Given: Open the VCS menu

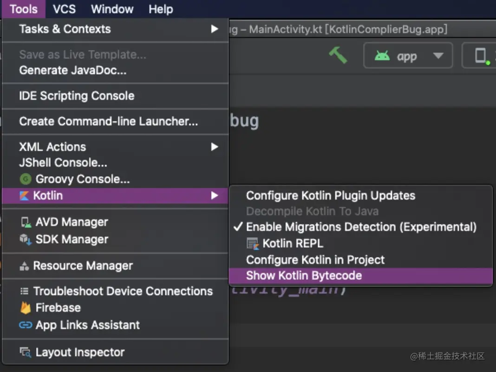Looking at the screenshot, I should tap(64, 9).
